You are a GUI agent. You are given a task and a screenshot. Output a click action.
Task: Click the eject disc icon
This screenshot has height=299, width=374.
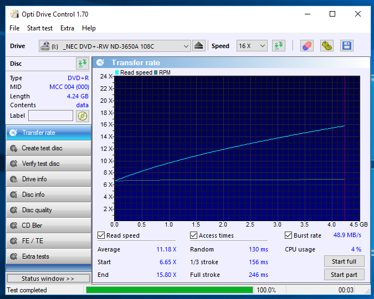198,46
